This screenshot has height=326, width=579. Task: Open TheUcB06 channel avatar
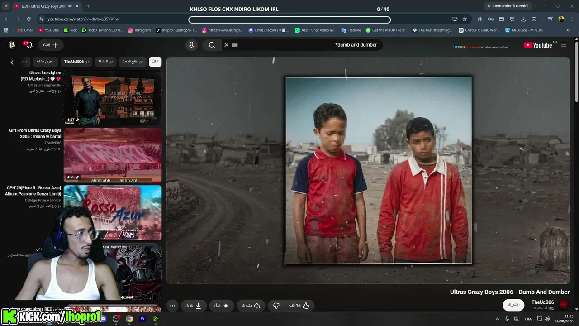(x=564, y=304)
